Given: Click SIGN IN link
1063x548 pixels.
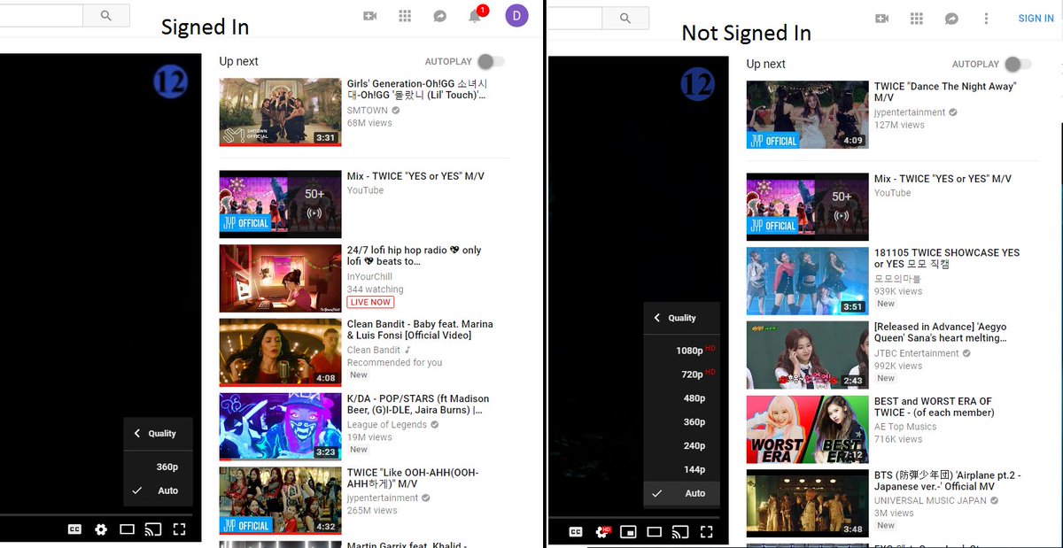Looking at the screenshot, I should 1036,19.
